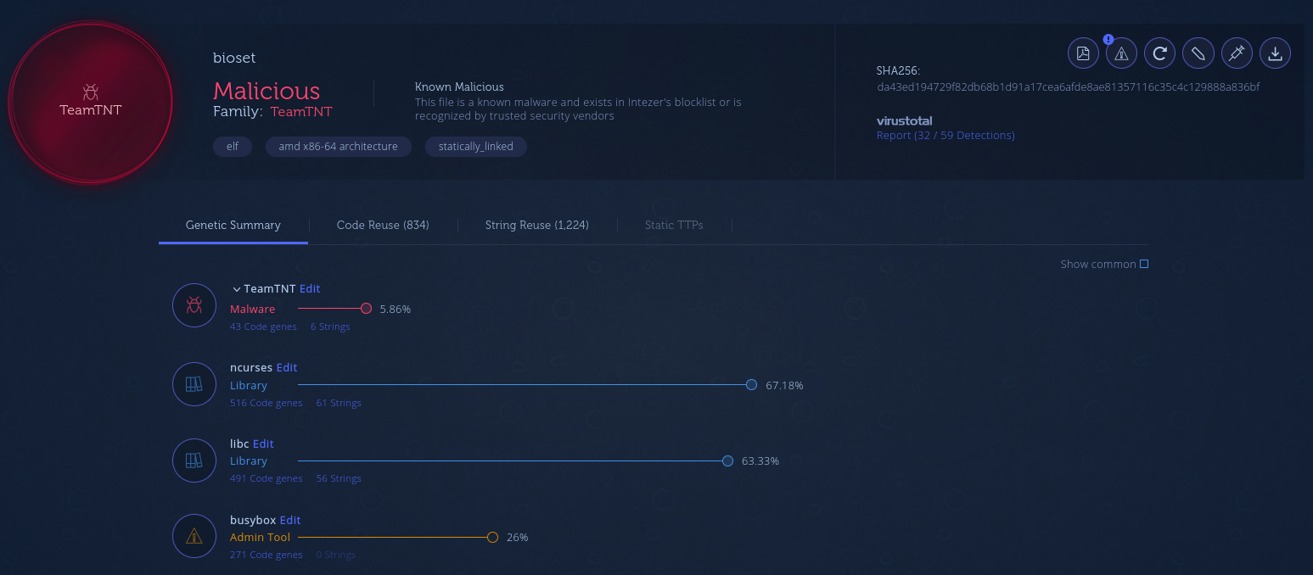The height and width of the screenshot is (575, 1313).
Task: Click the blue notification badge above alert icon
Action: point(1108,39)
